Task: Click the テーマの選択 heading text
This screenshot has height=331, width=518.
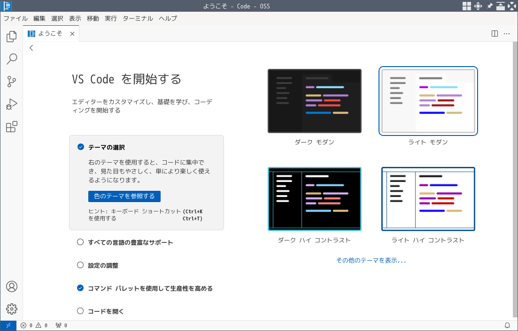Action: (x=107, y=147)
